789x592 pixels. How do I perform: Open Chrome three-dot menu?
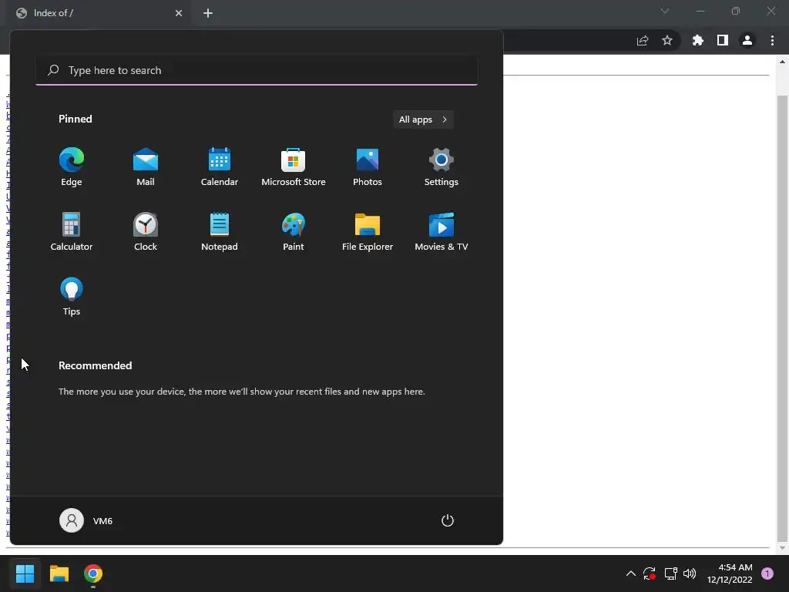click(x=772, y=40)
